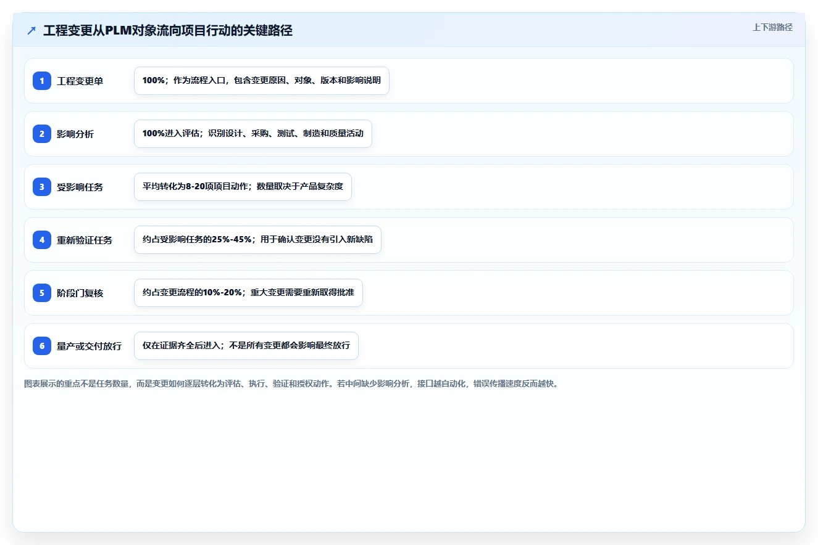Click the 重新验证任务 step label
The width and height of the screenshot is (818, 545).
pos(85,240)
